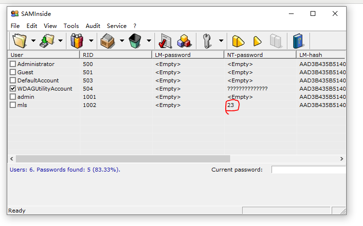Open the File menu
363x226 pixels.
point(15,26)
